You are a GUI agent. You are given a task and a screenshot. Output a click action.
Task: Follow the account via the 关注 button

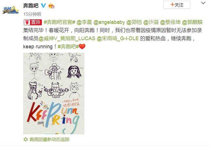[177, 5]
